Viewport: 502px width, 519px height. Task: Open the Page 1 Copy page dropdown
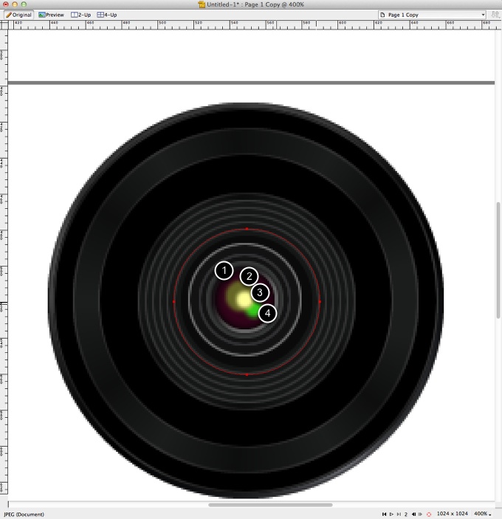click(432, 15)
